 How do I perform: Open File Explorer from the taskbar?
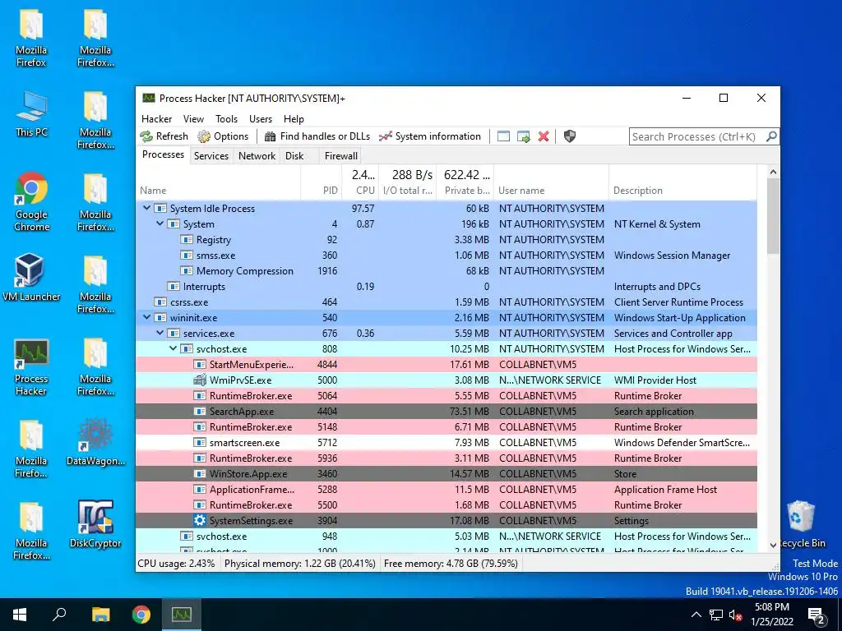point(100,615)
